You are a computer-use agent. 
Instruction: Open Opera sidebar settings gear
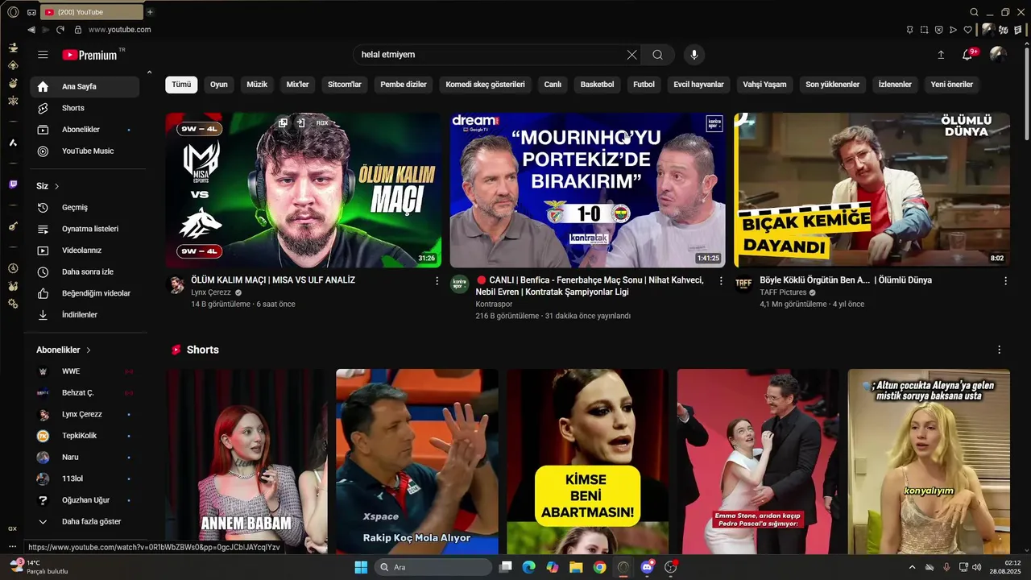point(13,304)
